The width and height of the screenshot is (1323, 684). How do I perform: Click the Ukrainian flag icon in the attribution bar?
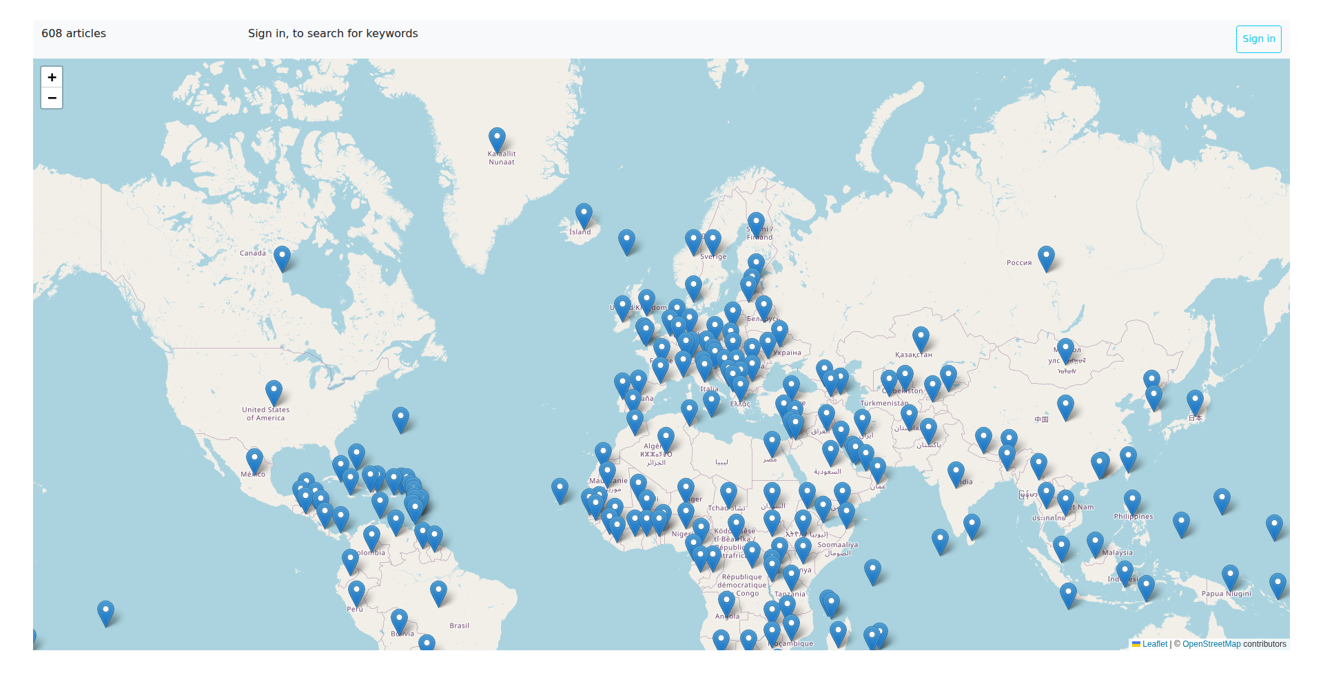[x=1136, y=644]
